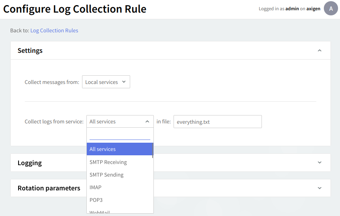Click the Logging section title
340x216 pixels.
(30, 163)
